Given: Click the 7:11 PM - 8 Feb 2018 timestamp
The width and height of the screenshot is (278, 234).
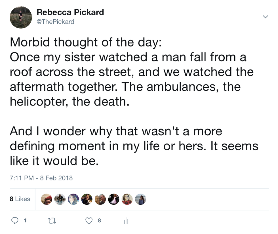Looking at the screenshot, I should tap(41, 178).
